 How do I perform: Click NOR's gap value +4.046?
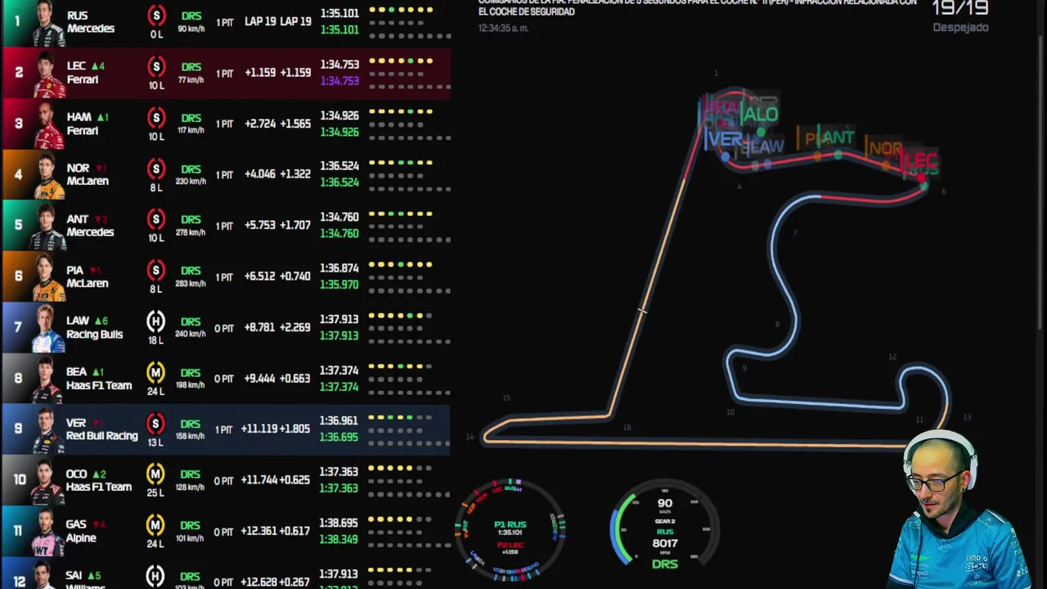point(259,174)
